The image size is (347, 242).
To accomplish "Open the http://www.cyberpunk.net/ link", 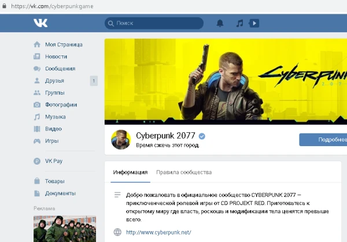I will (x=158, y=232).
